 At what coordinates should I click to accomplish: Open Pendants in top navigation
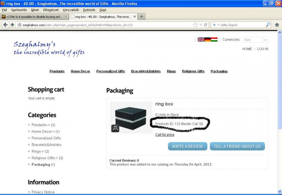pyautogui.click(x=57, y=71)
